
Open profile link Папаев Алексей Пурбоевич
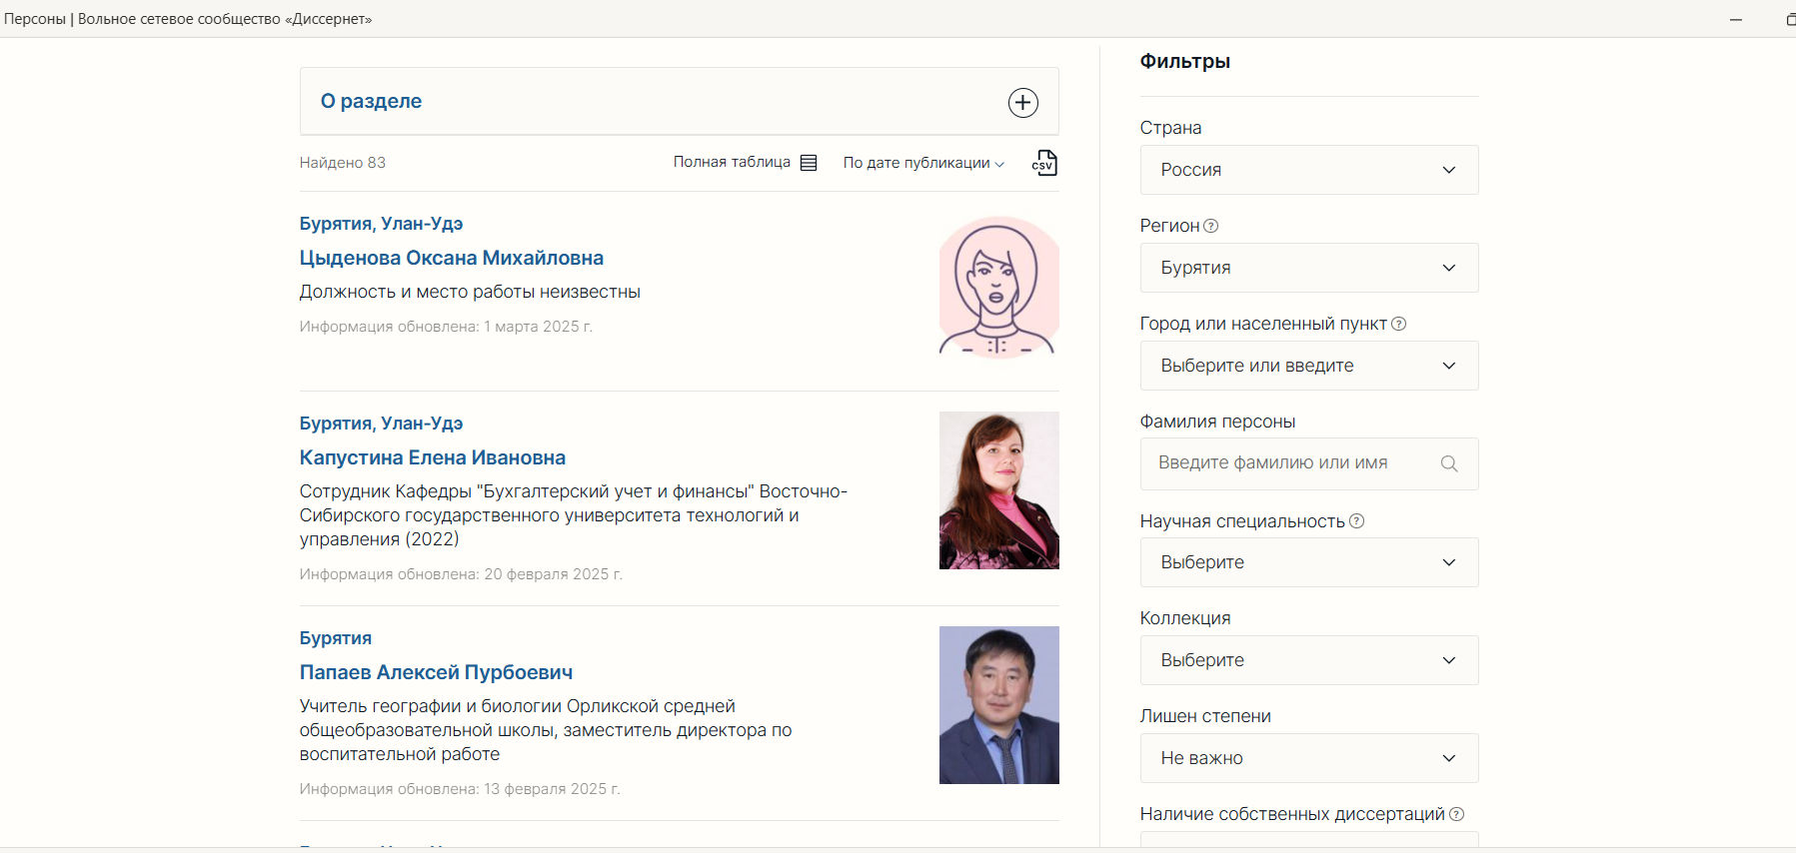point(436,672)
